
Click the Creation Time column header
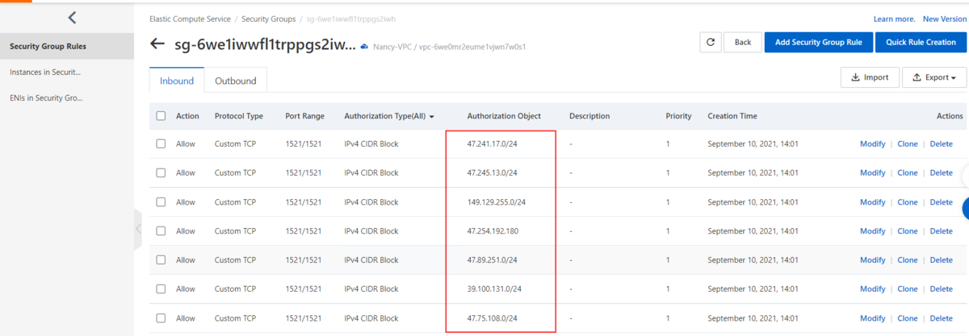732,116
